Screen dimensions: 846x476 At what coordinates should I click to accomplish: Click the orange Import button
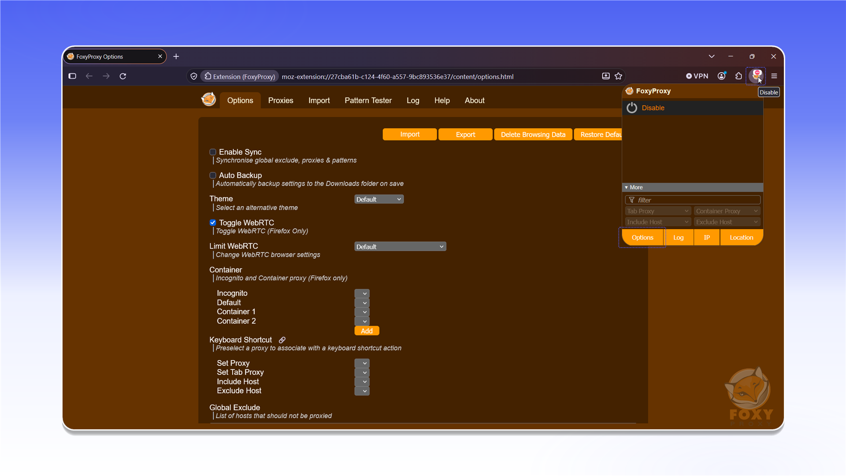(410, 134)
